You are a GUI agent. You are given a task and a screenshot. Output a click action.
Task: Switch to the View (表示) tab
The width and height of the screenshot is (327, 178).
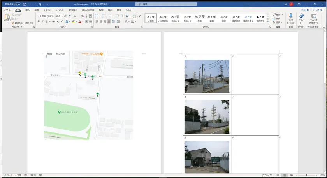[110, 9]
